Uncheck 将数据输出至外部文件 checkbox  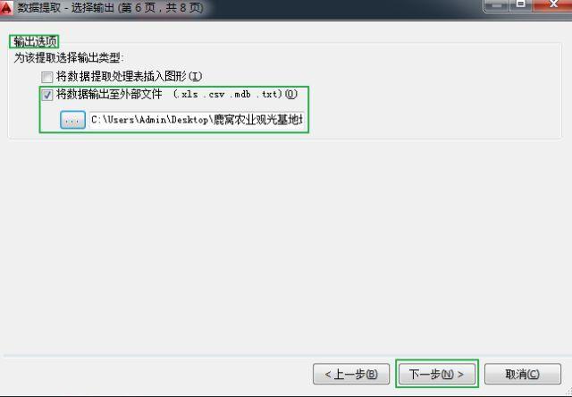point(46,95)
